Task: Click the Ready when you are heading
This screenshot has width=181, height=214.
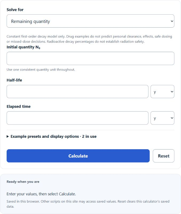Action: [x=23, y=182]
